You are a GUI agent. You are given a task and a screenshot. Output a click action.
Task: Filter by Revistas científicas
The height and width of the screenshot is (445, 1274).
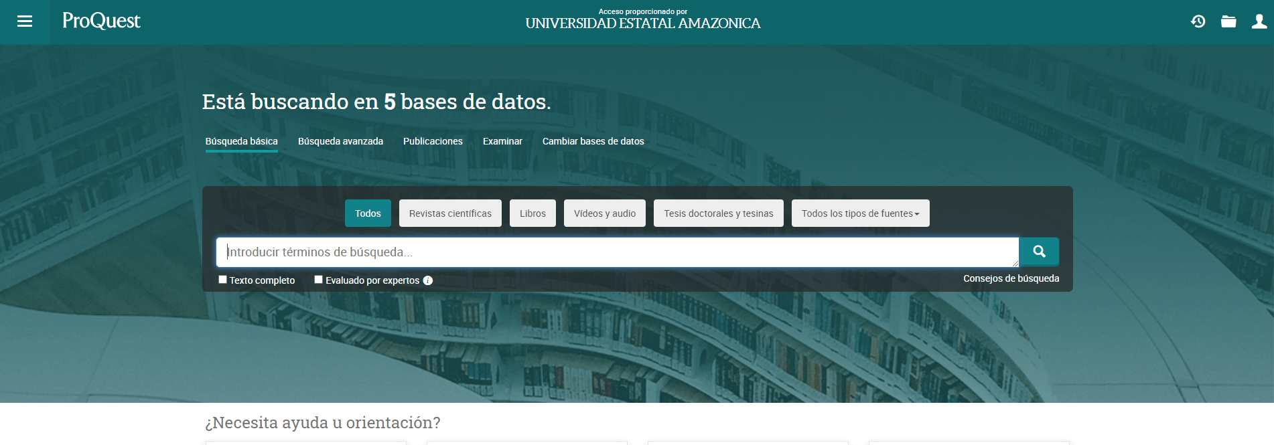click(x=450, y=213)
